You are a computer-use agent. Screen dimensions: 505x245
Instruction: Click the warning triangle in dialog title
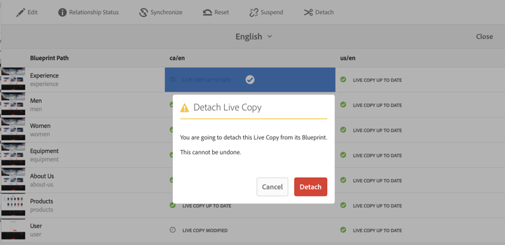[184, 108]
